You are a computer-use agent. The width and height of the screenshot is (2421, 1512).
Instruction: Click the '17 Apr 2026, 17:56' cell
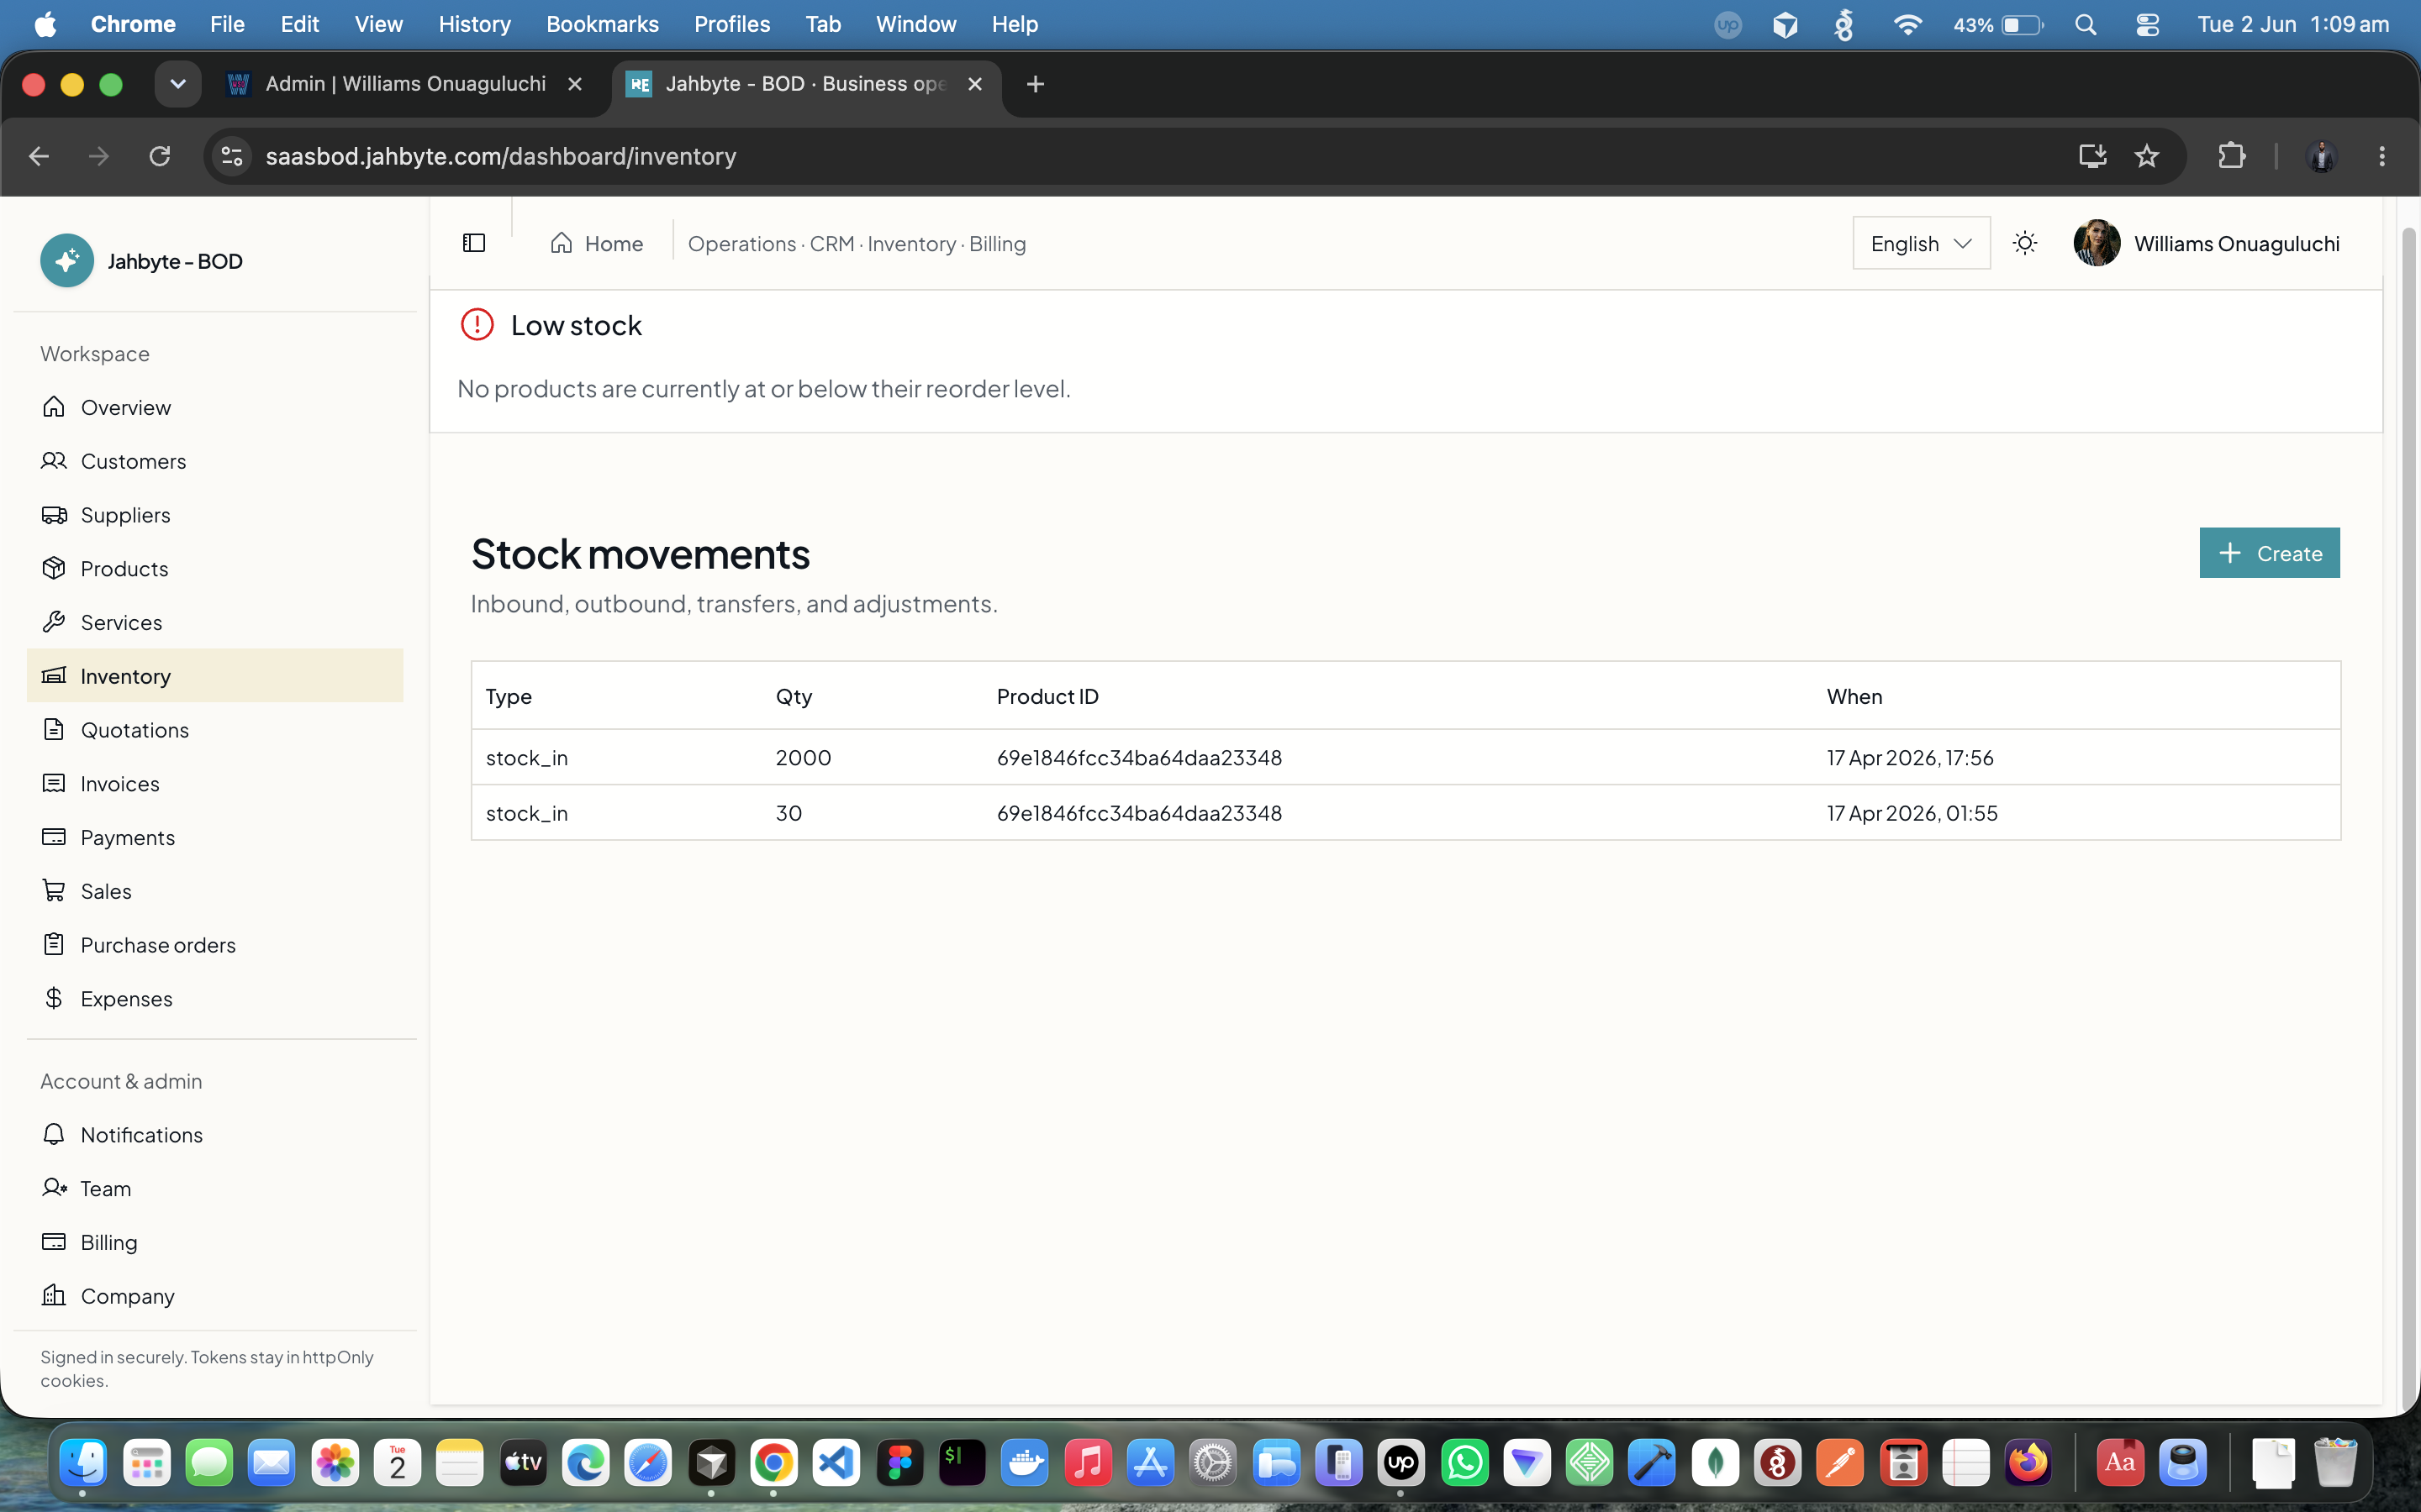point(1910,757)
